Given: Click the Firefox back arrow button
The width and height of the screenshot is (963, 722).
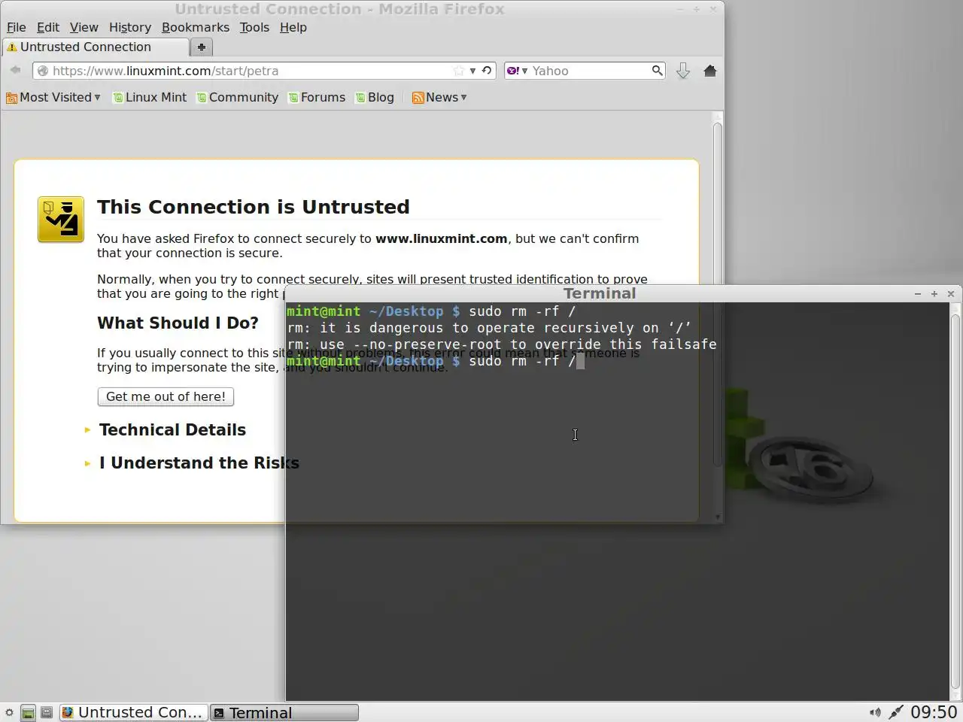Looking at the screenshot, I should point(15,70).
